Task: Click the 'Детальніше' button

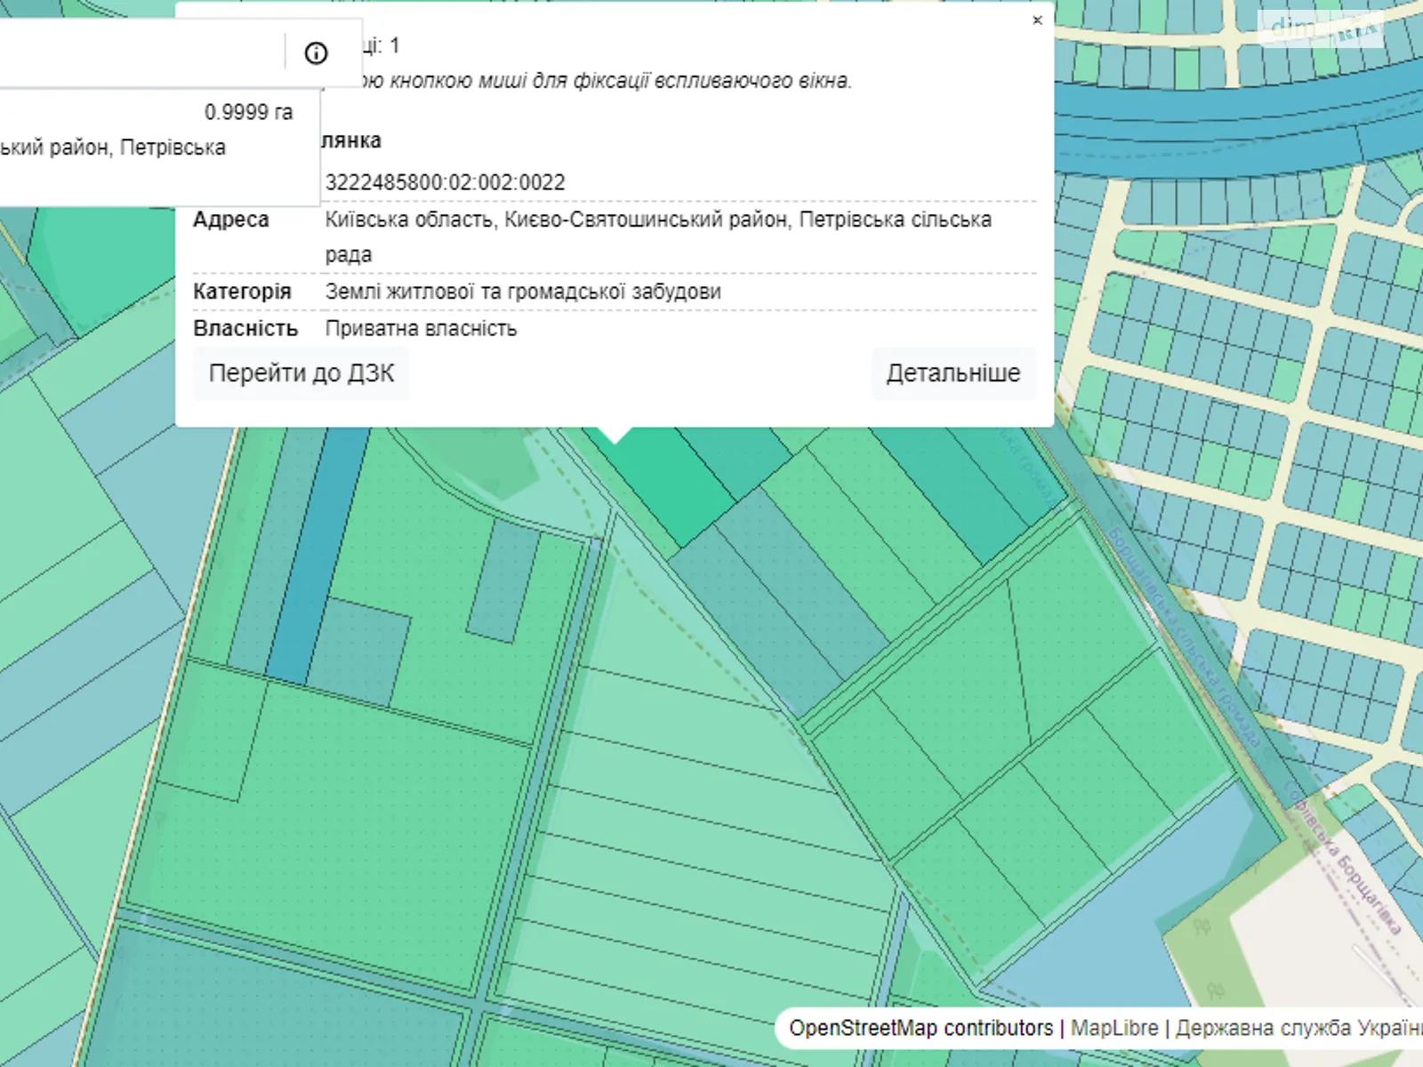Action: (953, 373)
